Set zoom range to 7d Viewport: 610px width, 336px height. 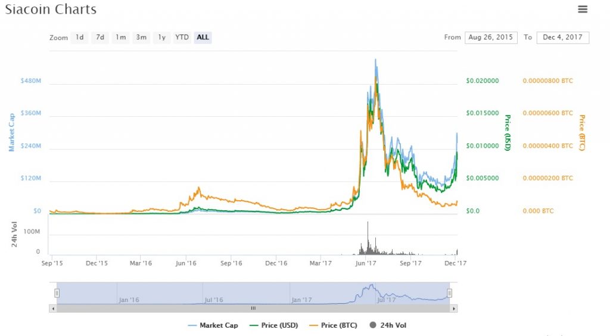tap(100, 38)
